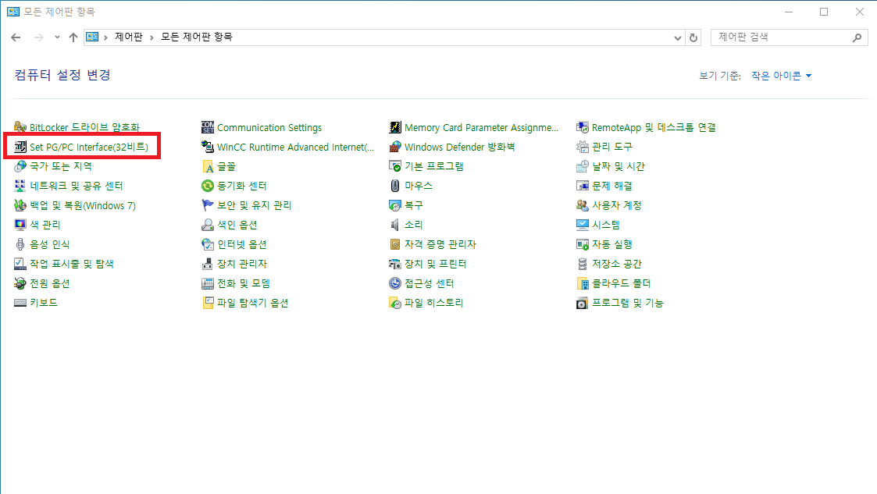Open the 자동 실행 link
Viewport: 877px width, 494px height.
click(x=612, y=244)
